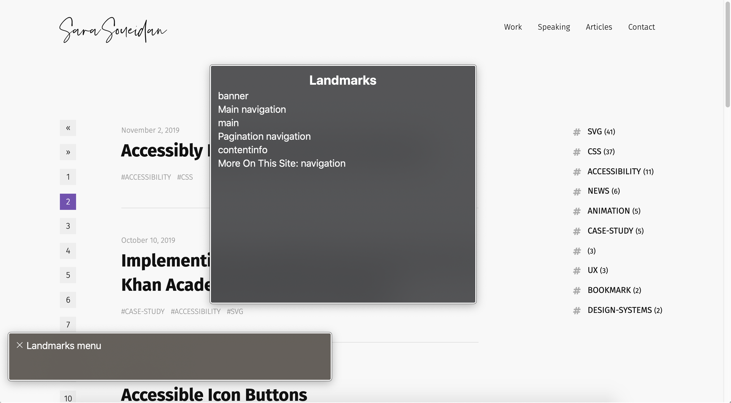
Task: Click the hash icon beside SVG tag
Action: point(577,132)
